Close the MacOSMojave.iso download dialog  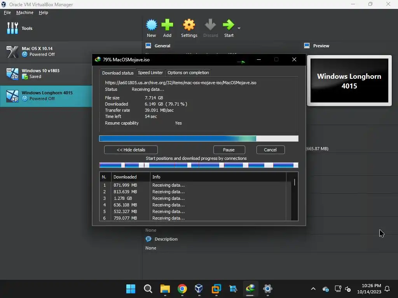click(x=294, y=59)
